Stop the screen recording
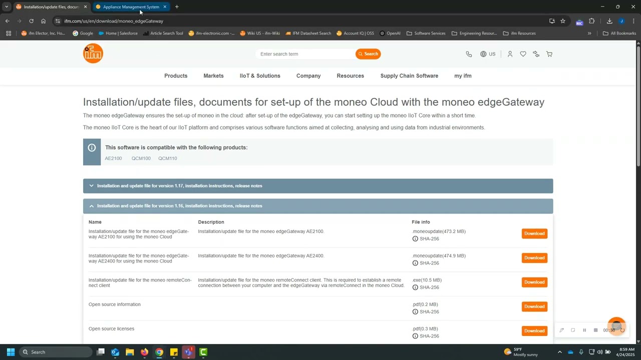 pos(595,330)
